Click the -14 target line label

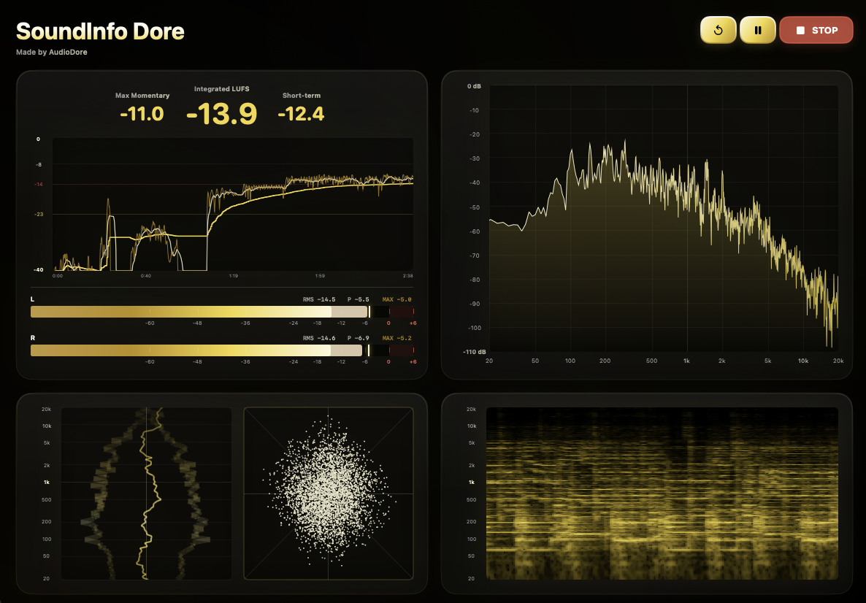pos(39,185)
